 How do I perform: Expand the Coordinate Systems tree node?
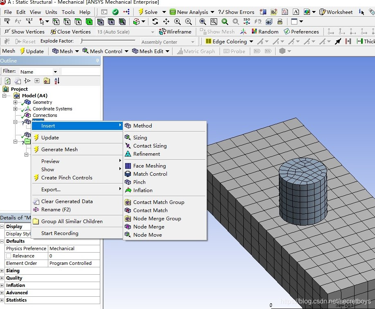pos(15,109)
